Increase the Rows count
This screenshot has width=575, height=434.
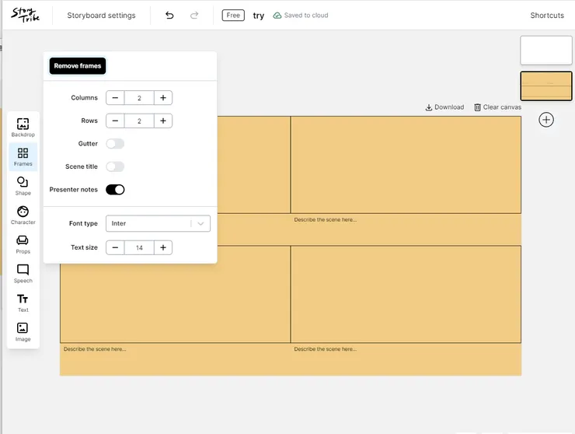(163, 121)
